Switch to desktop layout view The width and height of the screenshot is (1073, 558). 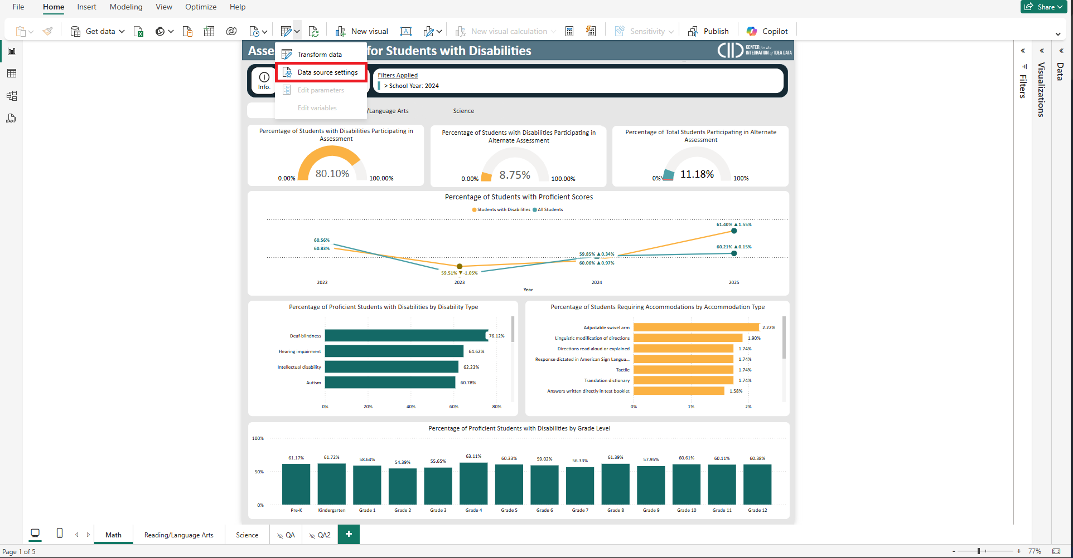tap(35, 533)
